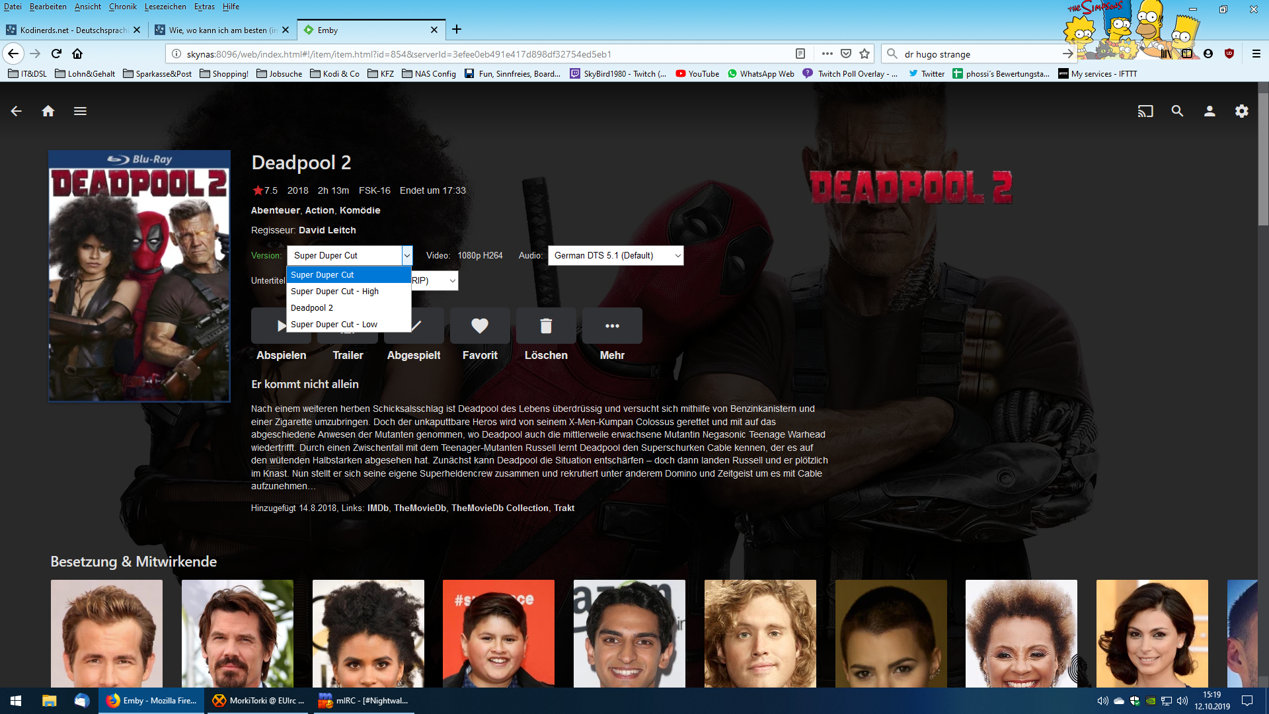Open director David Leitch link
Screen dimensions: 1269x714
[x=327, y=230]
